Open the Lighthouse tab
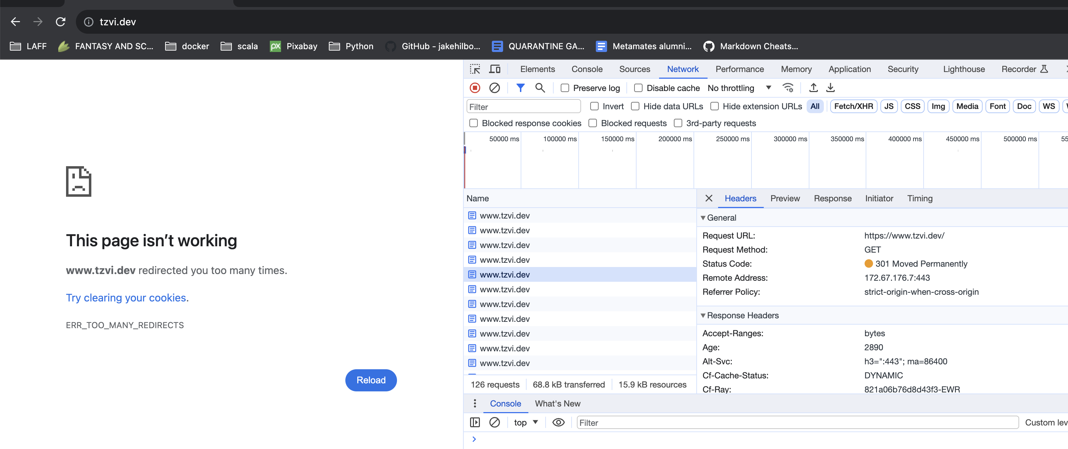Screen dimensions: 1068x449 pyautogui.click(x=964, y=69)
